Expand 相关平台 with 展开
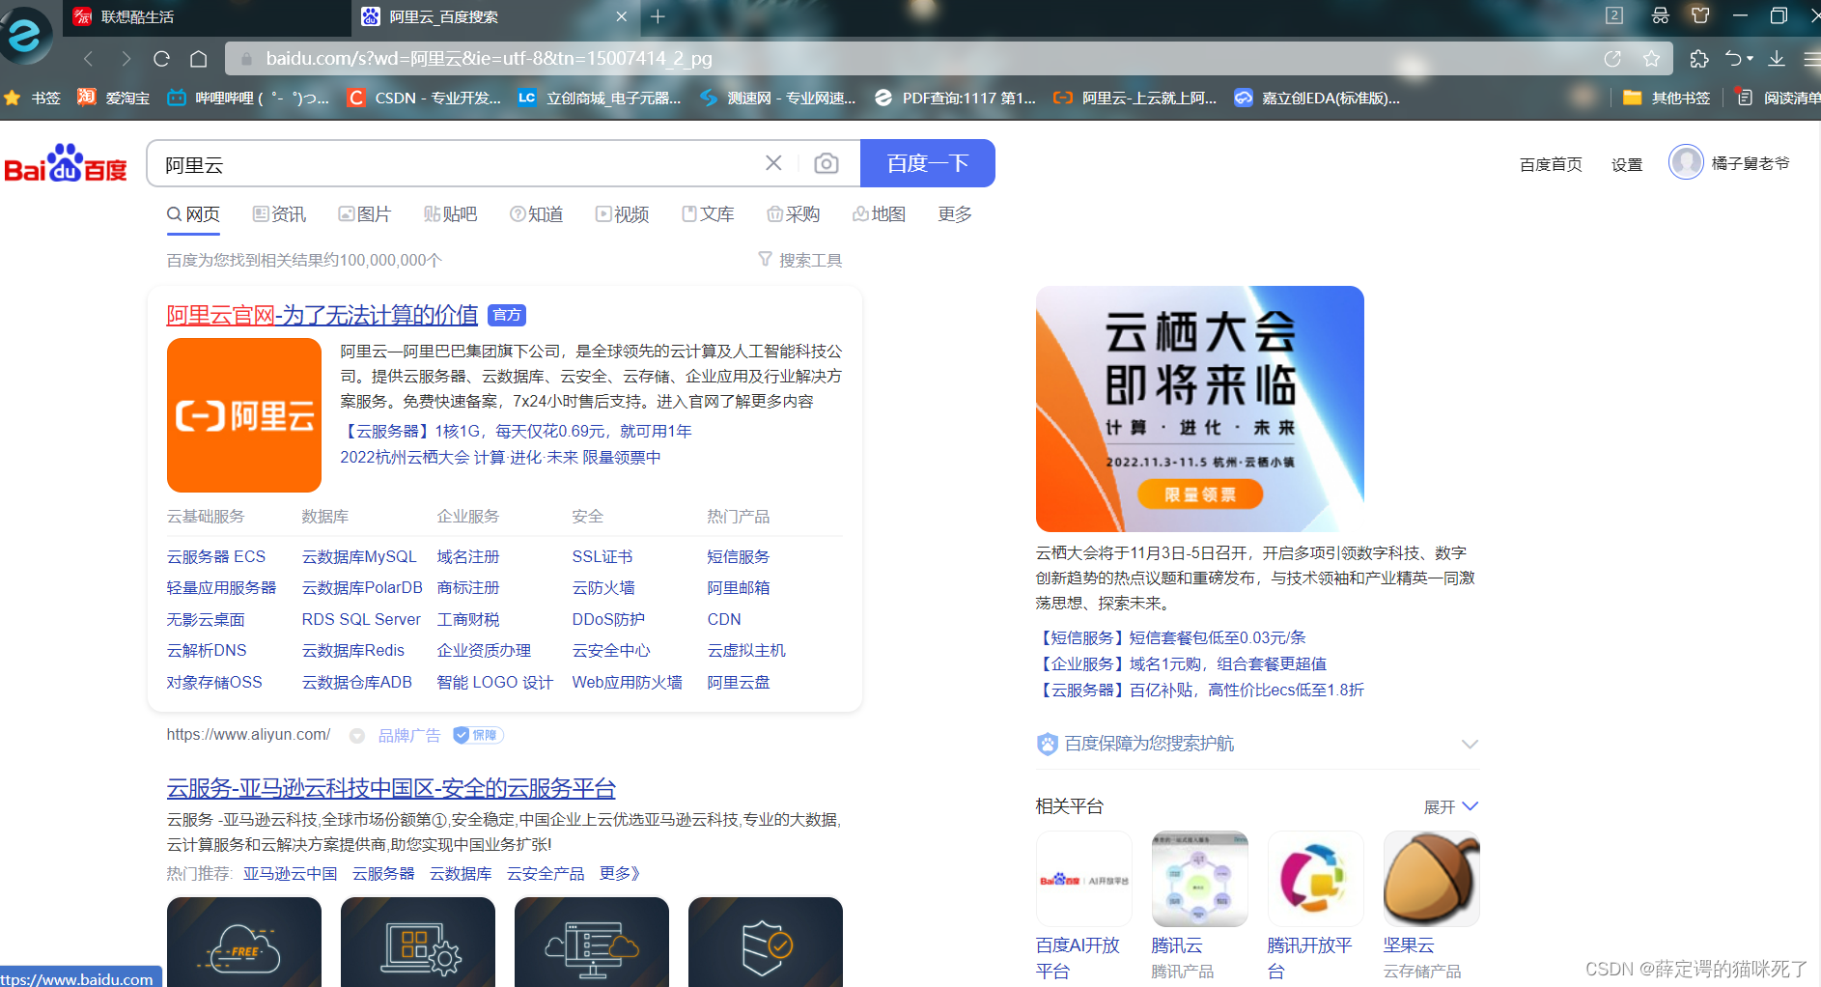The width and height of the screenshot is (1821, 987). (x=1451, y=806)
